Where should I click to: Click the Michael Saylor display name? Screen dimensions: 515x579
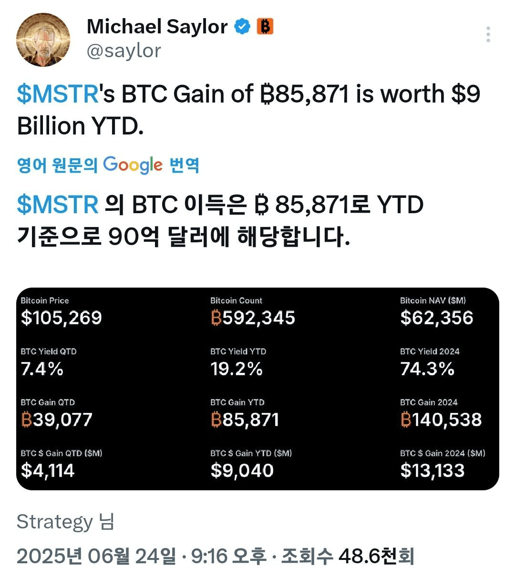click(x=157, y=27)
